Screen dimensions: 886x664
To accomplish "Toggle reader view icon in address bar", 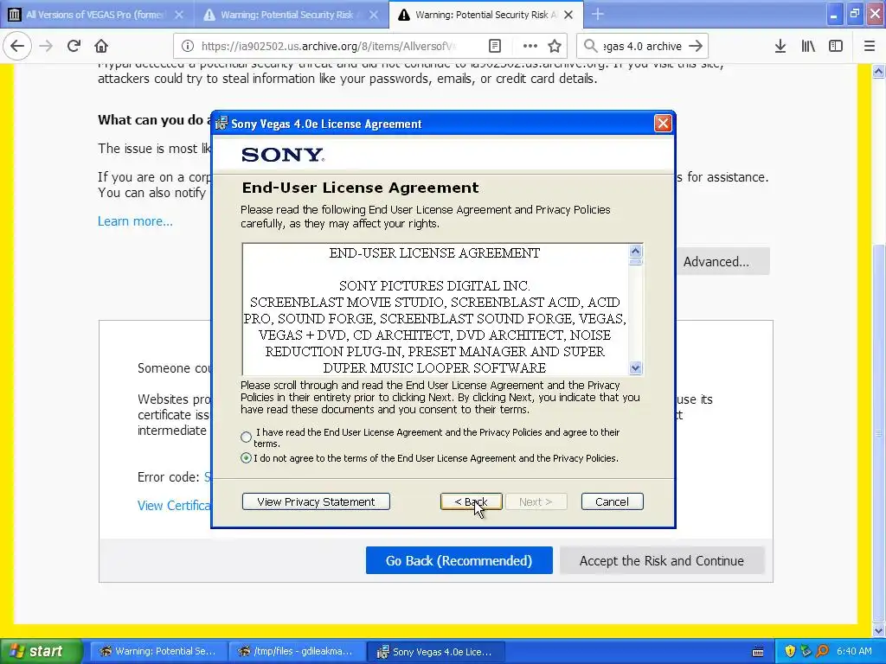I will point(494,47).
